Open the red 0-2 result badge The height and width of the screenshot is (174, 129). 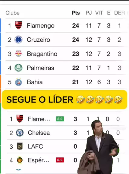point(60,160)
